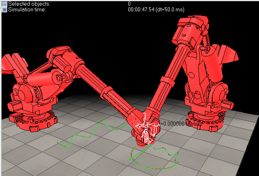Click the selected objects count value

129,3
